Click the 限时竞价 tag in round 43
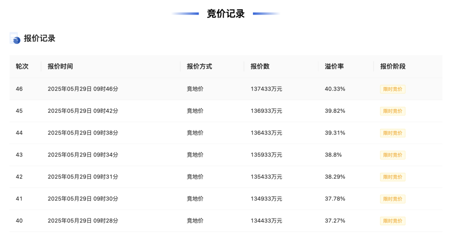This screenshot has width=456, height=235. pos(392,155)
